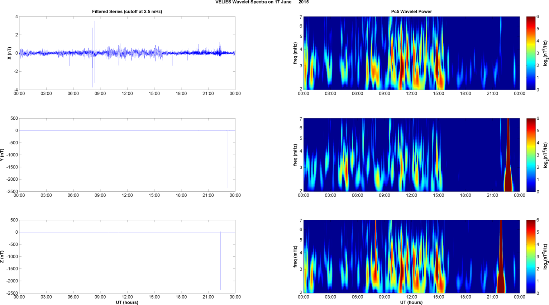Click the dark red peak near 22:00 in Z wavelet
Screen dimensions: 549x305
click(x=501, y=257)
